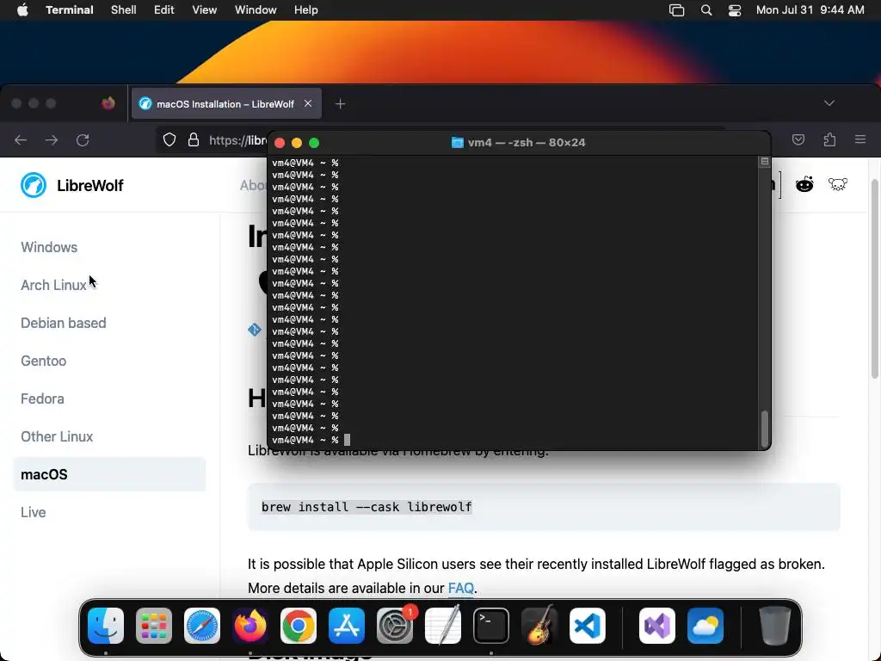Close the macOS Installation browser tab

tap(308, 103)
